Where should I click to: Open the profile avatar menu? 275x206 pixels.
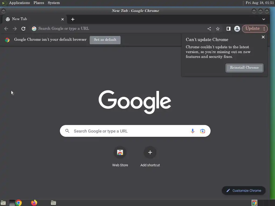coord(237,28)
